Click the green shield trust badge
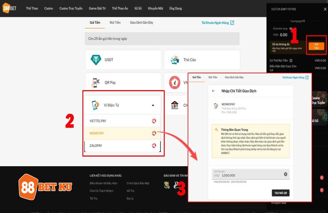The width and height of the screenshot is (328, 213). (x=167, y=185)
